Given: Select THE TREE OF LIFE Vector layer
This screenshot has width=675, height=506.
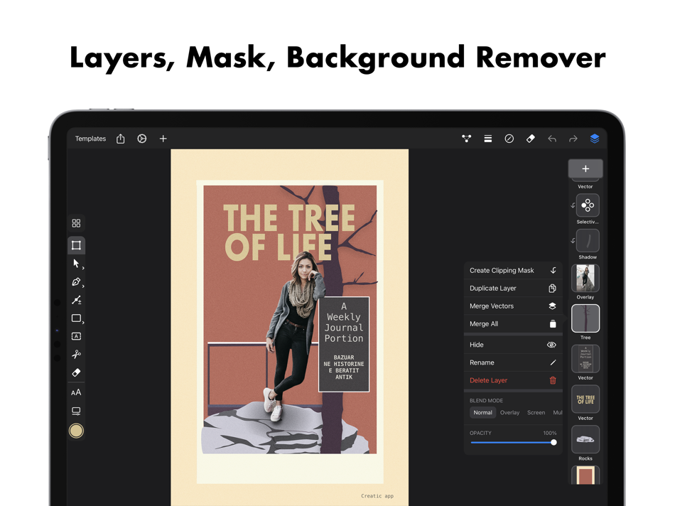Looking at the screenshot, I should [585, 399].
